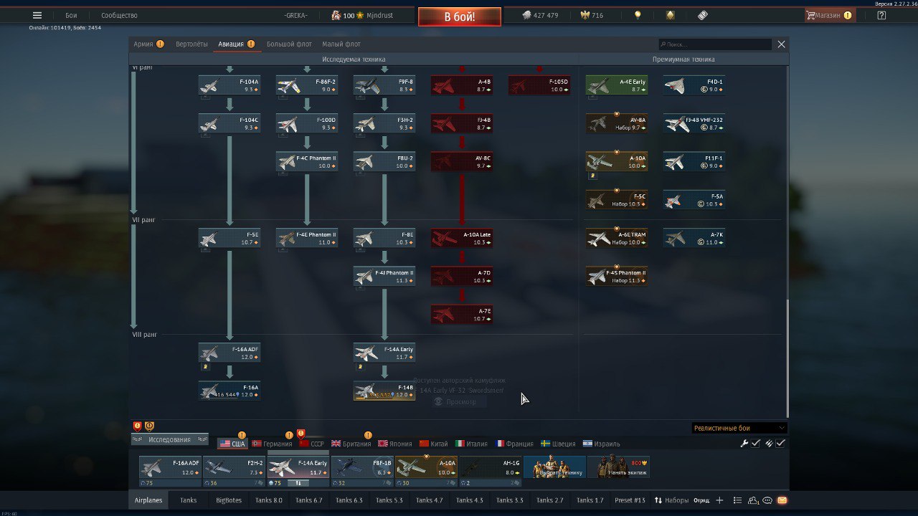The image size is (918, 516).
Task: Click the first red shield icon above Исследования
Action: (137, 426)
